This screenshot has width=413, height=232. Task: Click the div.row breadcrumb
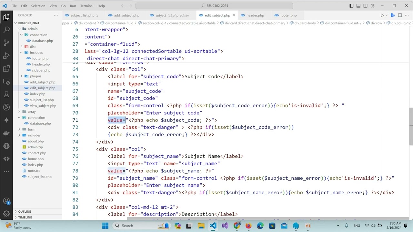376,23
